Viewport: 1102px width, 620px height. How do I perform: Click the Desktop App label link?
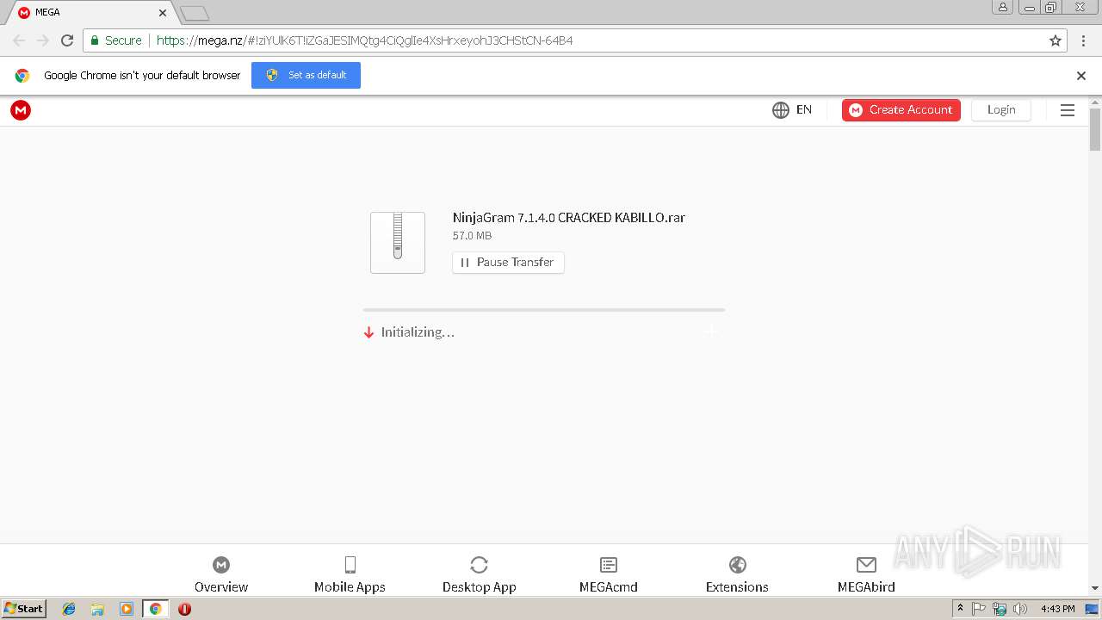coord(480,587)
